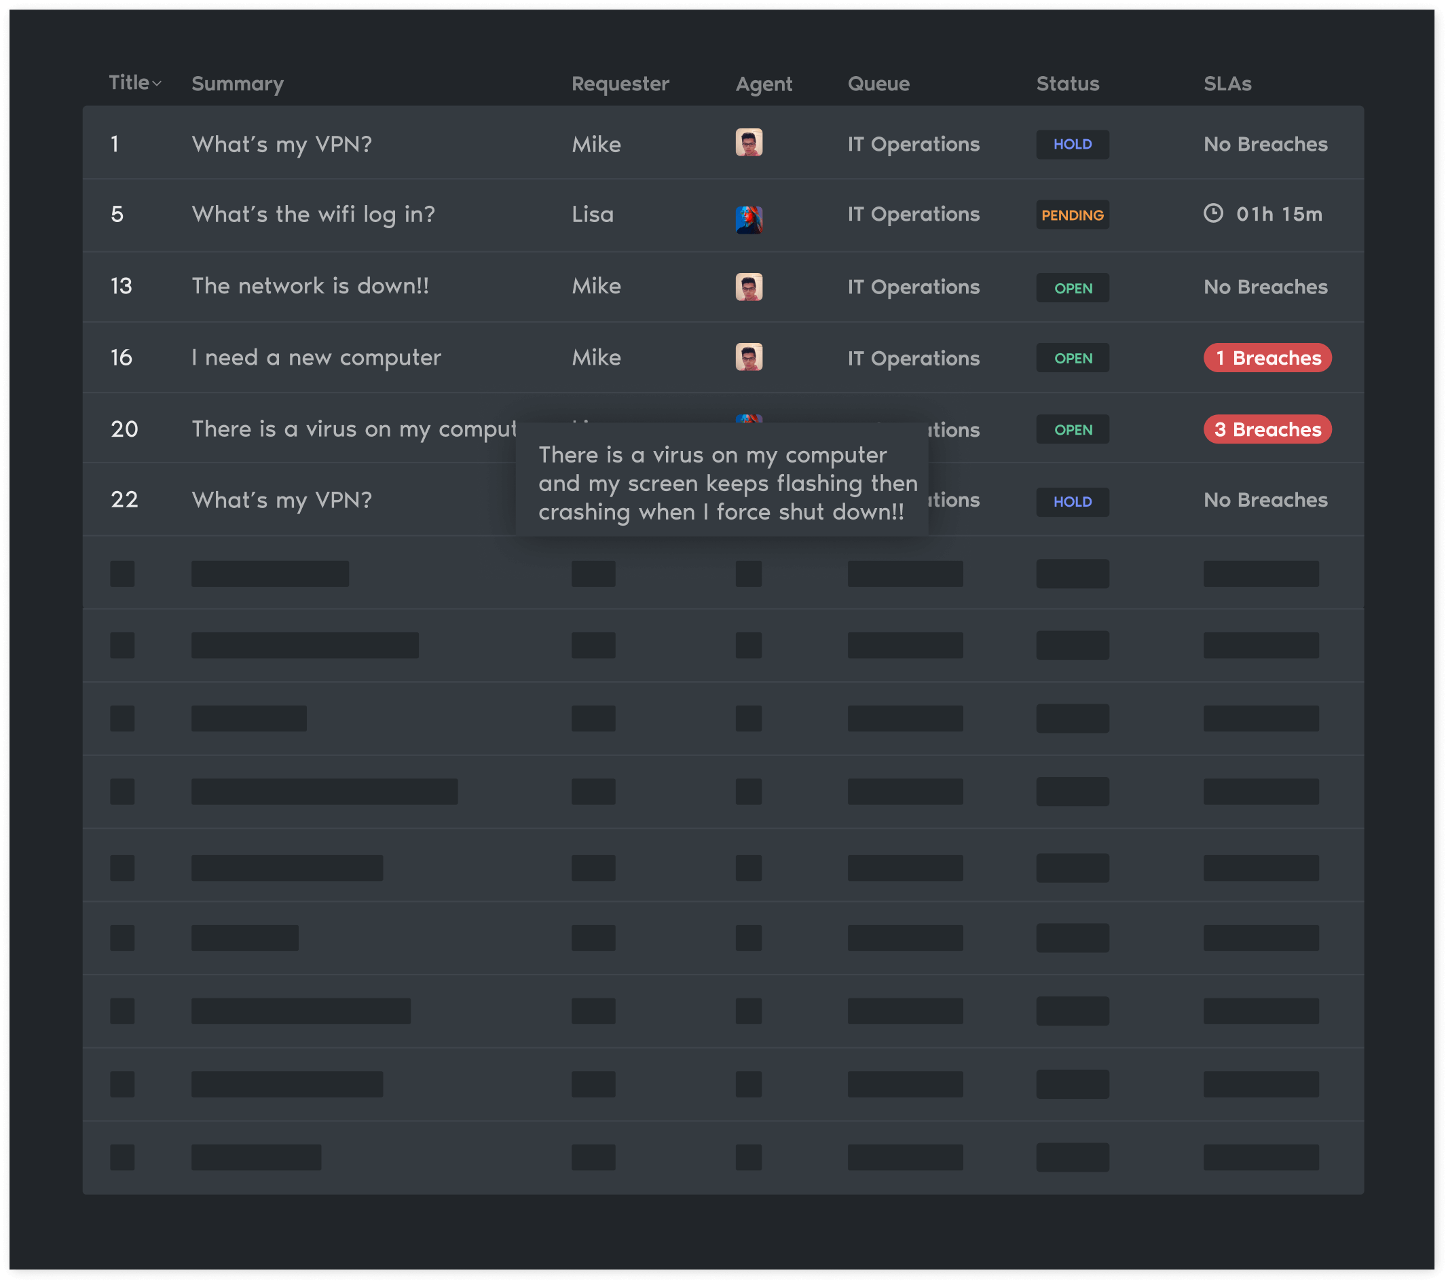Click HOLD status badge on ticket 22
The height and width of the screenshot is (1283, 1448).
coord(1072,502)
